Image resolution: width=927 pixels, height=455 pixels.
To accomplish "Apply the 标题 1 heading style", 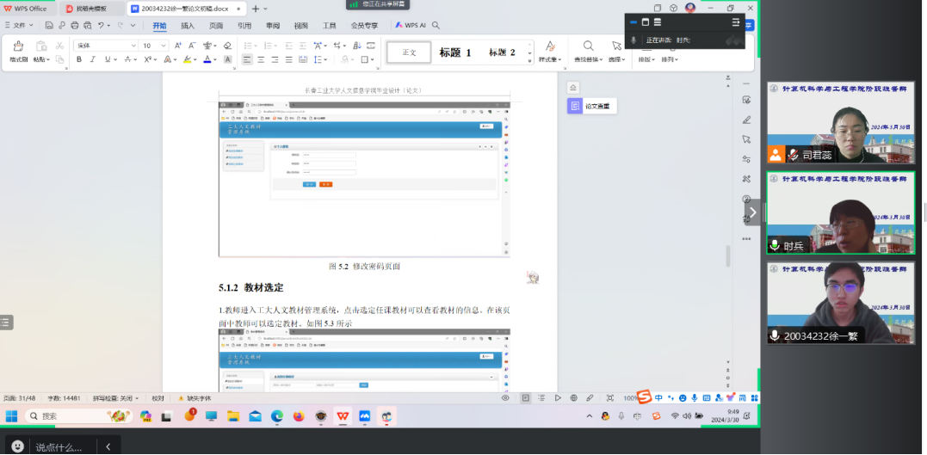I will coord(455,52).
